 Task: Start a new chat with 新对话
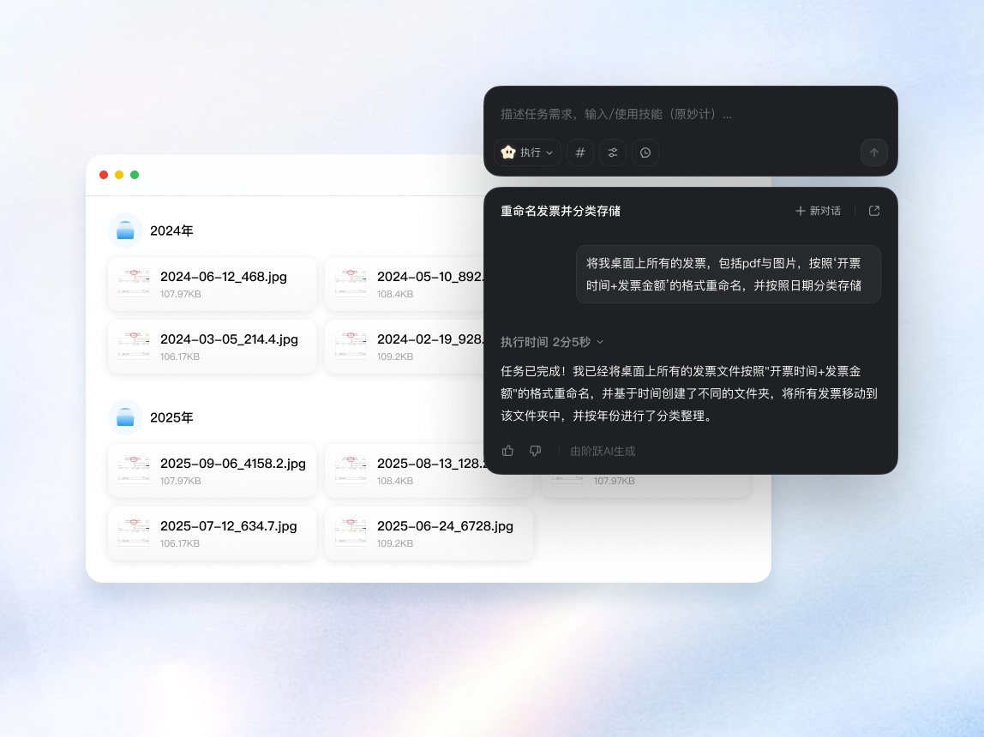[818, 210]
